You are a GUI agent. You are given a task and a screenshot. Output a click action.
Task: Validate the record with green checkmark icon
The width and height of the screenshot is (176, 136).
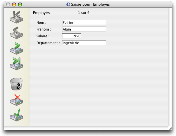pyautogui.click(x=16, y=115)
